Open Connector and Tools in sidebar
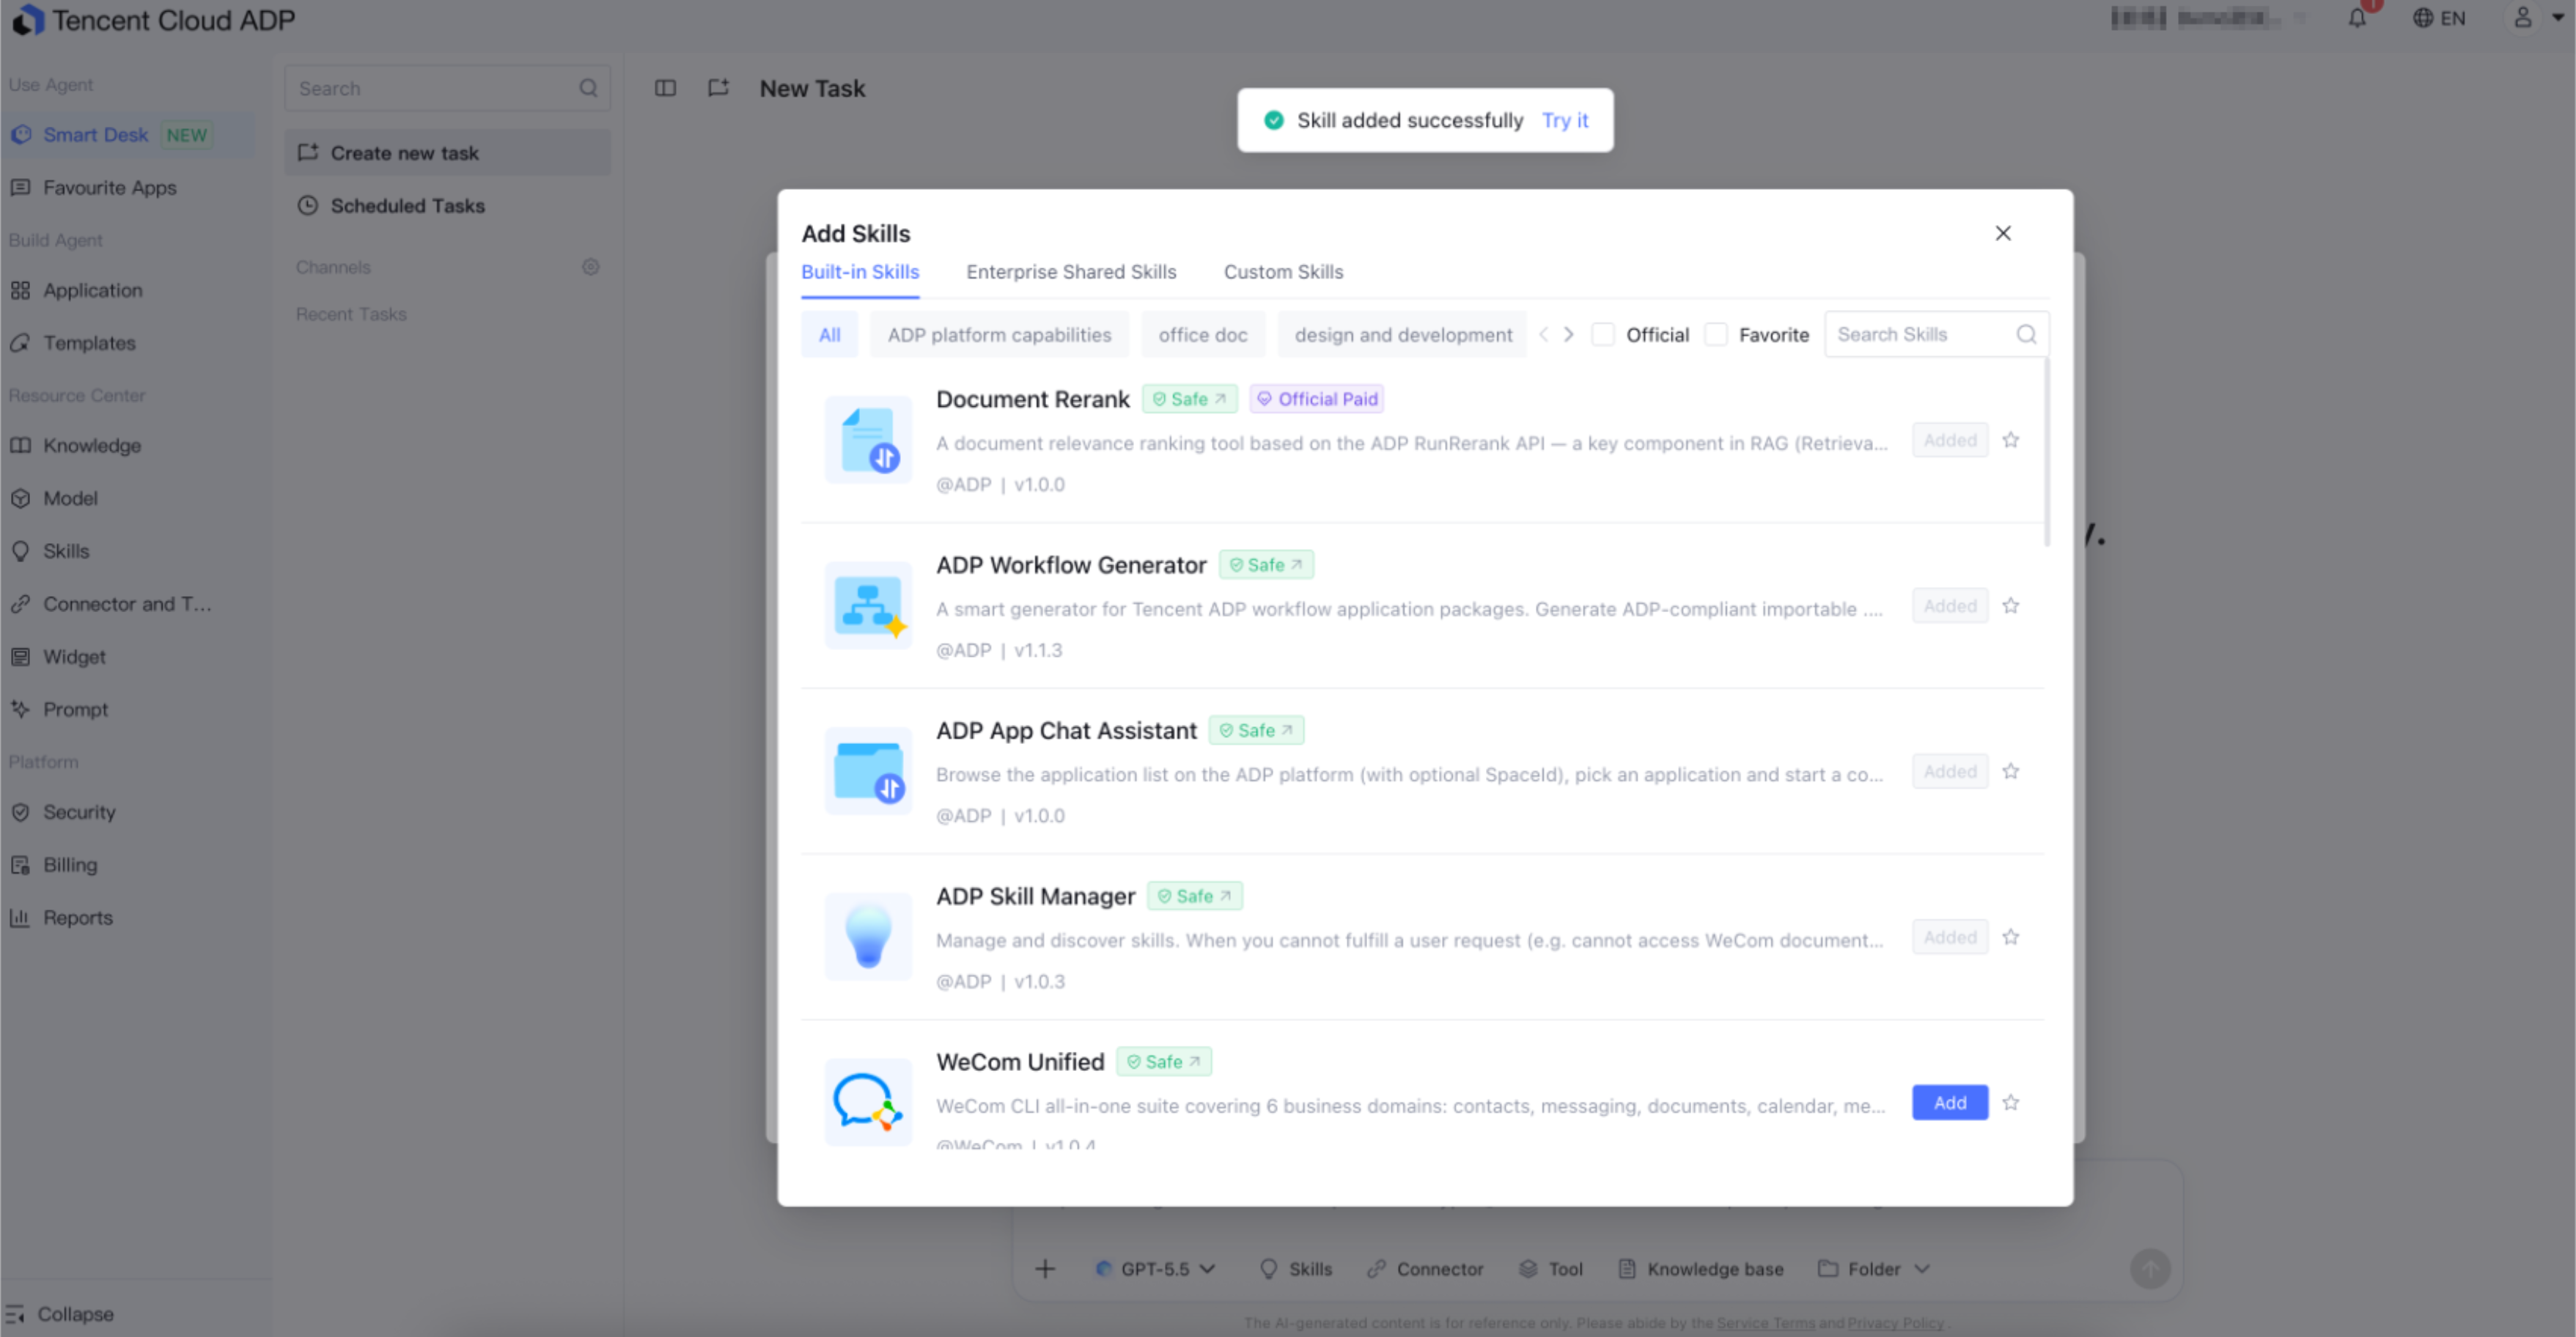The width and height of the screenshot is (2576, 1337). point(127,604)
